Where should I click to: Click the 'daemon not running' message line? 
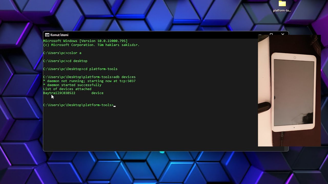coord(89,81)
